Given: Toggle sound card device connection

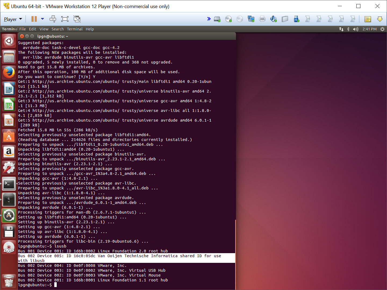Looking at the screenshot, I should (x=274, y=19).
